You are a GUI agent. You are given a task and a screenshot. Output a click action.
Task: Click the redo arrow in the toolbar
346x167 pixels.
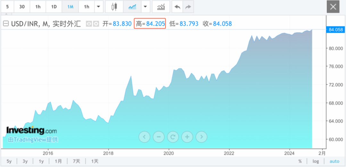coord(188,7)
